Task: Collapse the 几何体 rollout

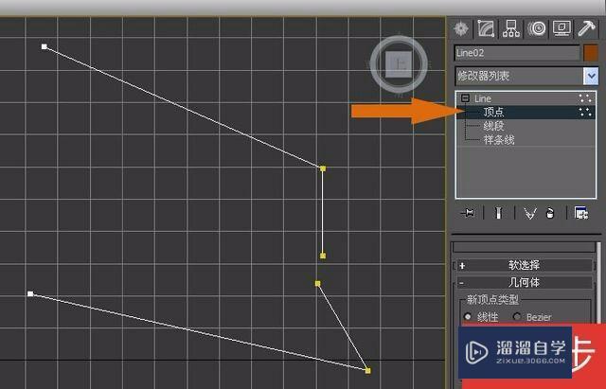Action: point(524,282)
